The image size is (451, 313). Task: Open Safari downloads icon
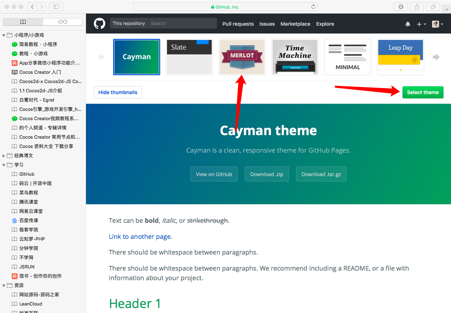coord(401,7)
